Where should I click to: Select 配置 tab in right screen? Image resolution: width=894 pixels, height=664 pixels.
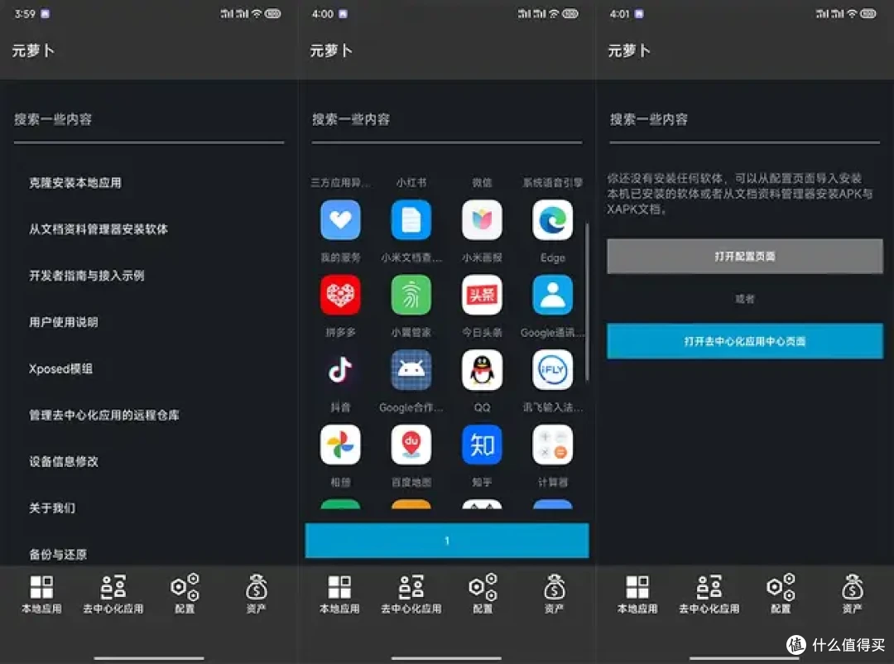coord(781,594)
